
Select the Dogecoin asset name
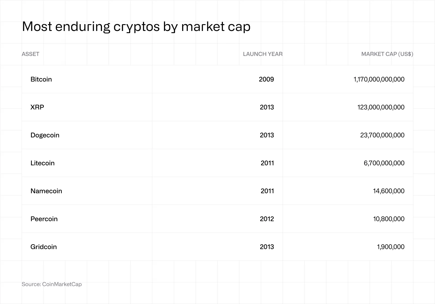(x=45, y=135)
